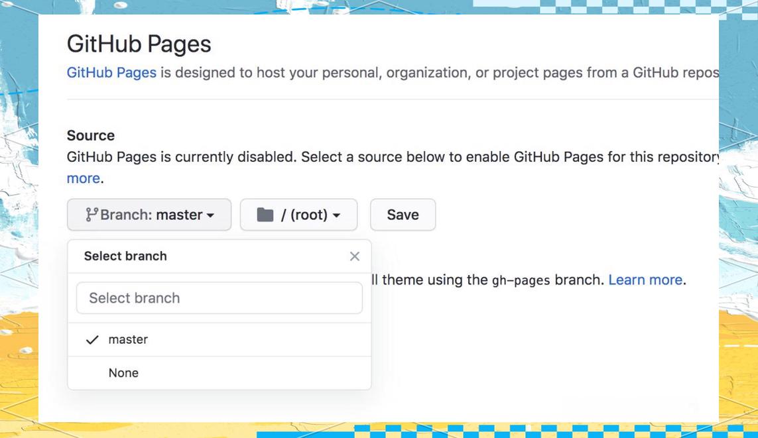The image size is (758, 438).
Task: Click the 'more' link under Source
Action: [83, 178]
